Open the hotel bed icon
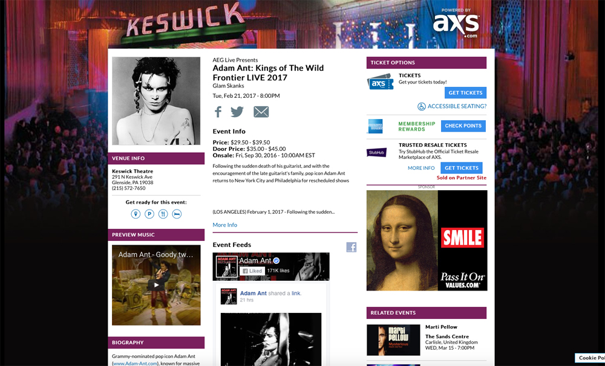 [x=177, y=214]
